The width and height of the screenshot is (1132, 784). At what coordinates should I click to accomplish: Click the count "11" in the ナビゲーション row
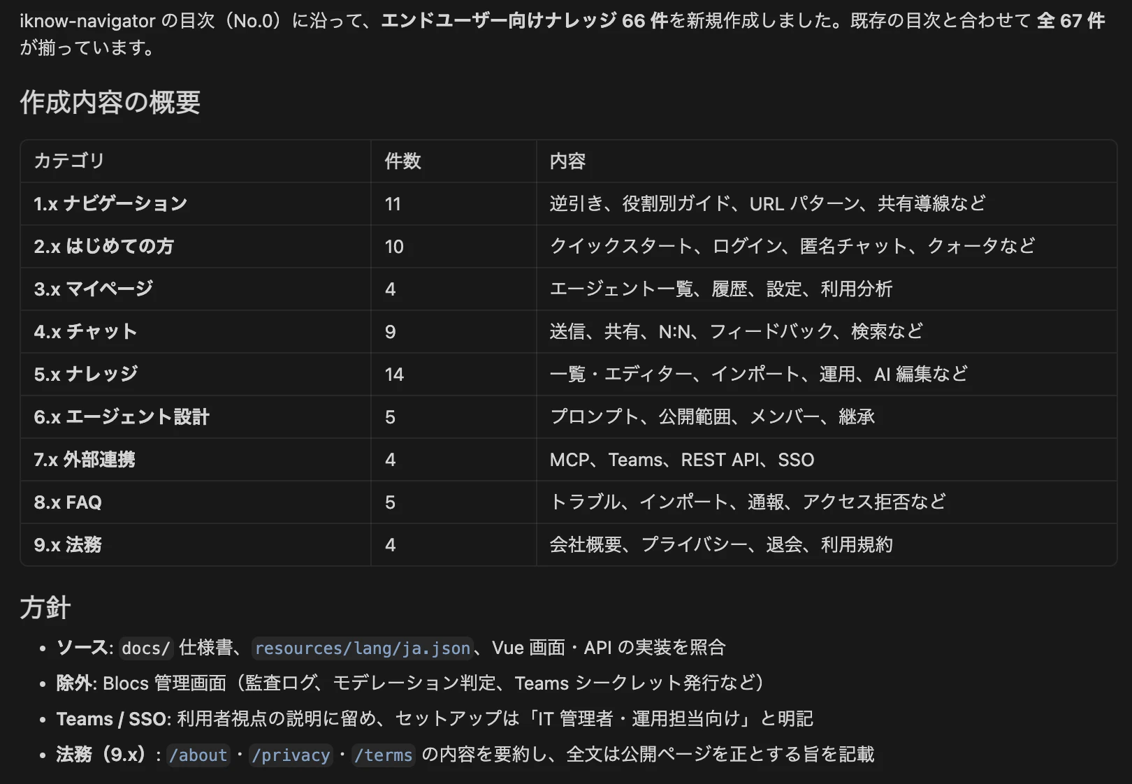(393, 204)
